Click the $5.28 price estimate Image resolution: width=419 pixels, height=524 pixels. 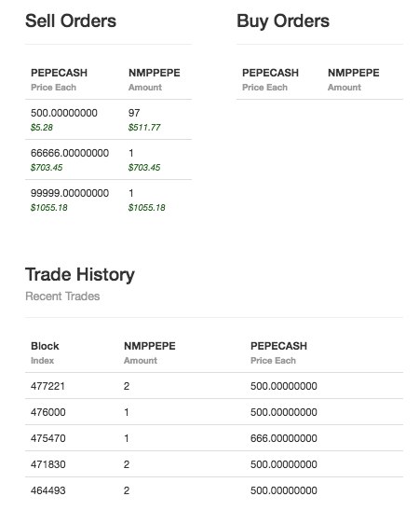pyautogui.click(x=42, y=128)
